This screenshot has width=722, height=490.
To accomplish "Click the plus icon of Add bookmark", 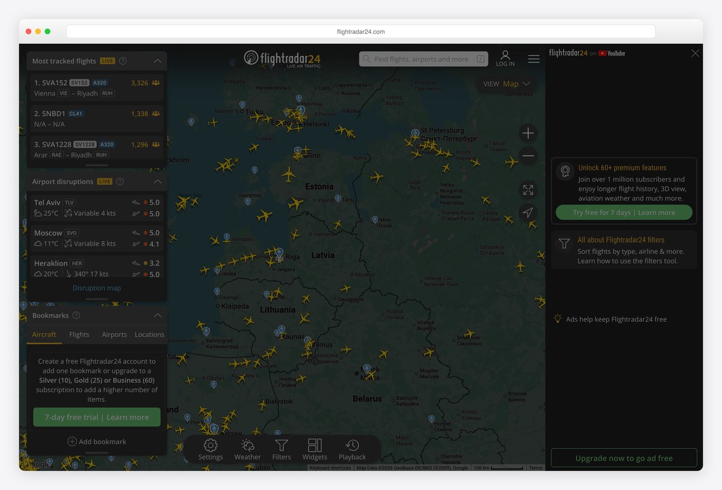I will [72, 441].
